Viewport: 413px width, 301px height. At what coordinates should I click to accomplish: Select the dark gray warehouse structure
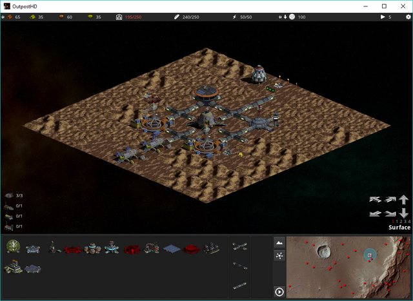coord(33,269)
